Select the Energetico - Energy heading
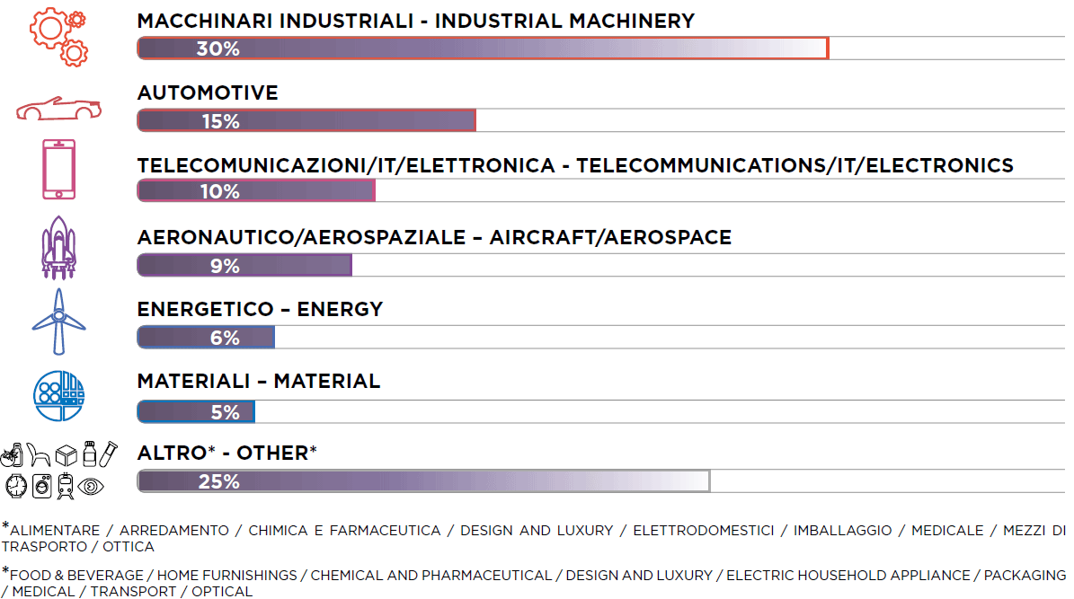The width and height of the screenshot is (1074, 599). coord(260,310)
